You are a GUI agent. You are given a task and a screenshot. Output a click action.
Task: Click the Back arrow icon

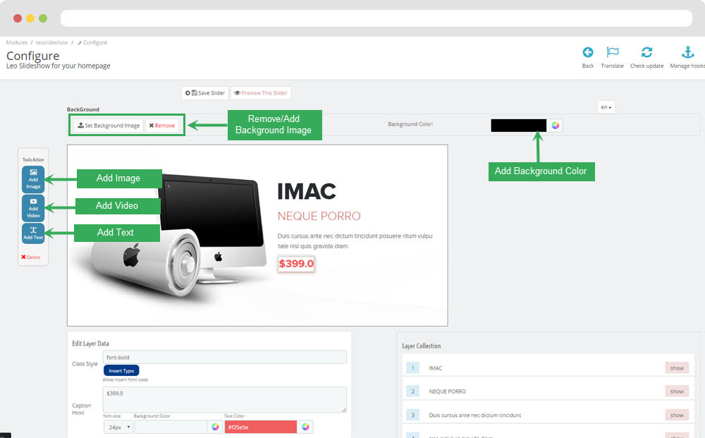[x=588, y=52]
